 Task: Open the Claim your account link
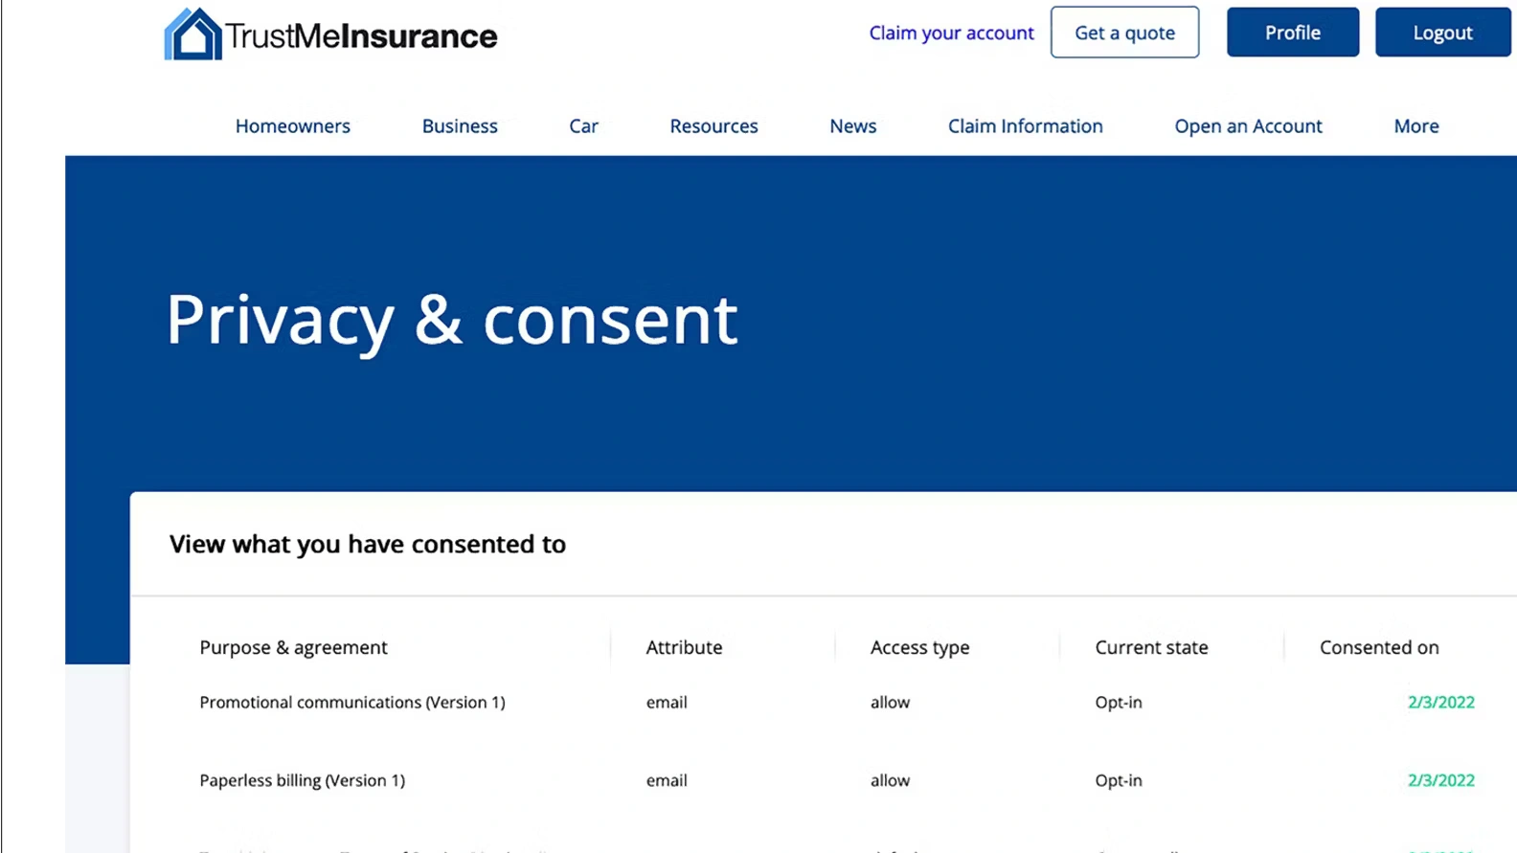click(x=951, y=33)
